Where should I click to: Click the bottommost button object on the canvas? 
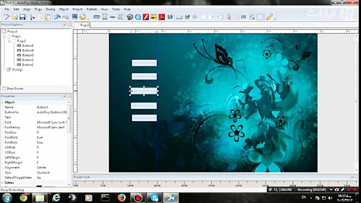click(144, 118)
